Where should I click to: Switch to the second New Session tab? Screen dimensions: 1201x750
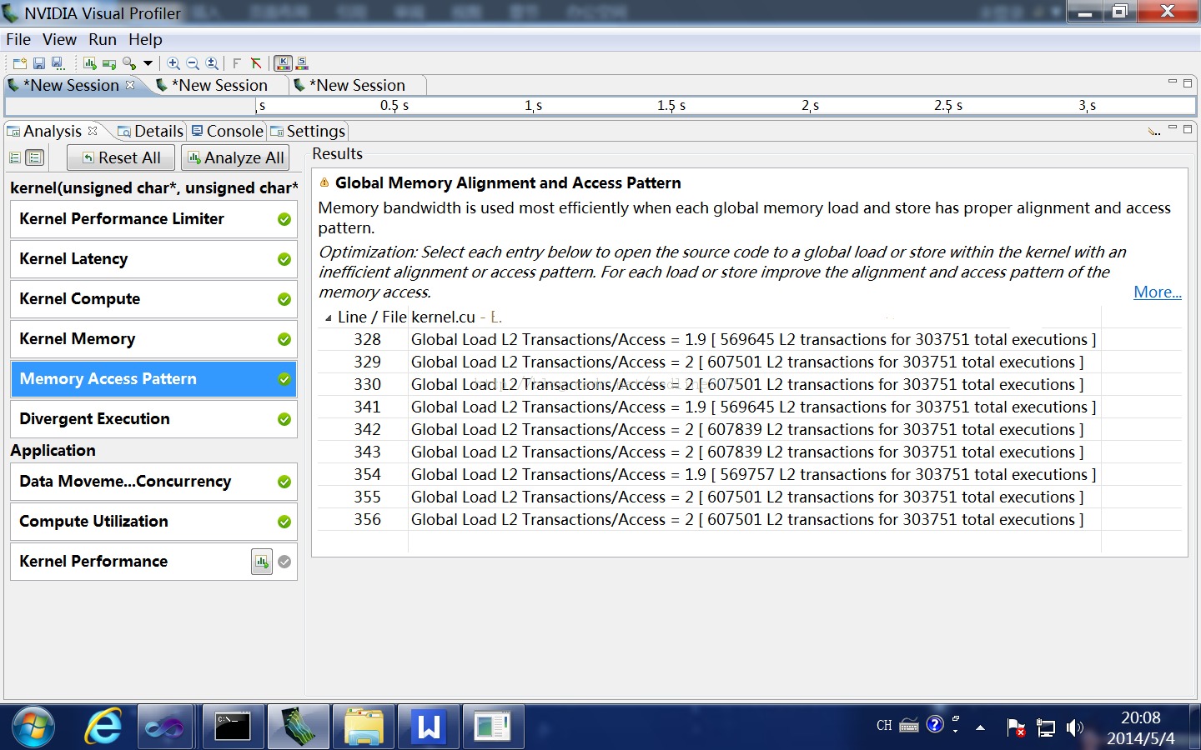pyautogui.click(x=219, y=85)
